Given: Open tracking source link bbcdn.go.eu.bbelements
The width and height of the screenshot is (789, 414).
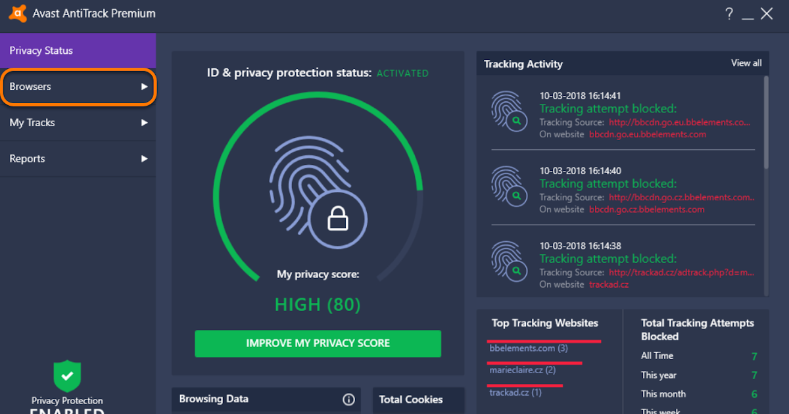Looking at the screenshot, I should click(x=680, y=122).
